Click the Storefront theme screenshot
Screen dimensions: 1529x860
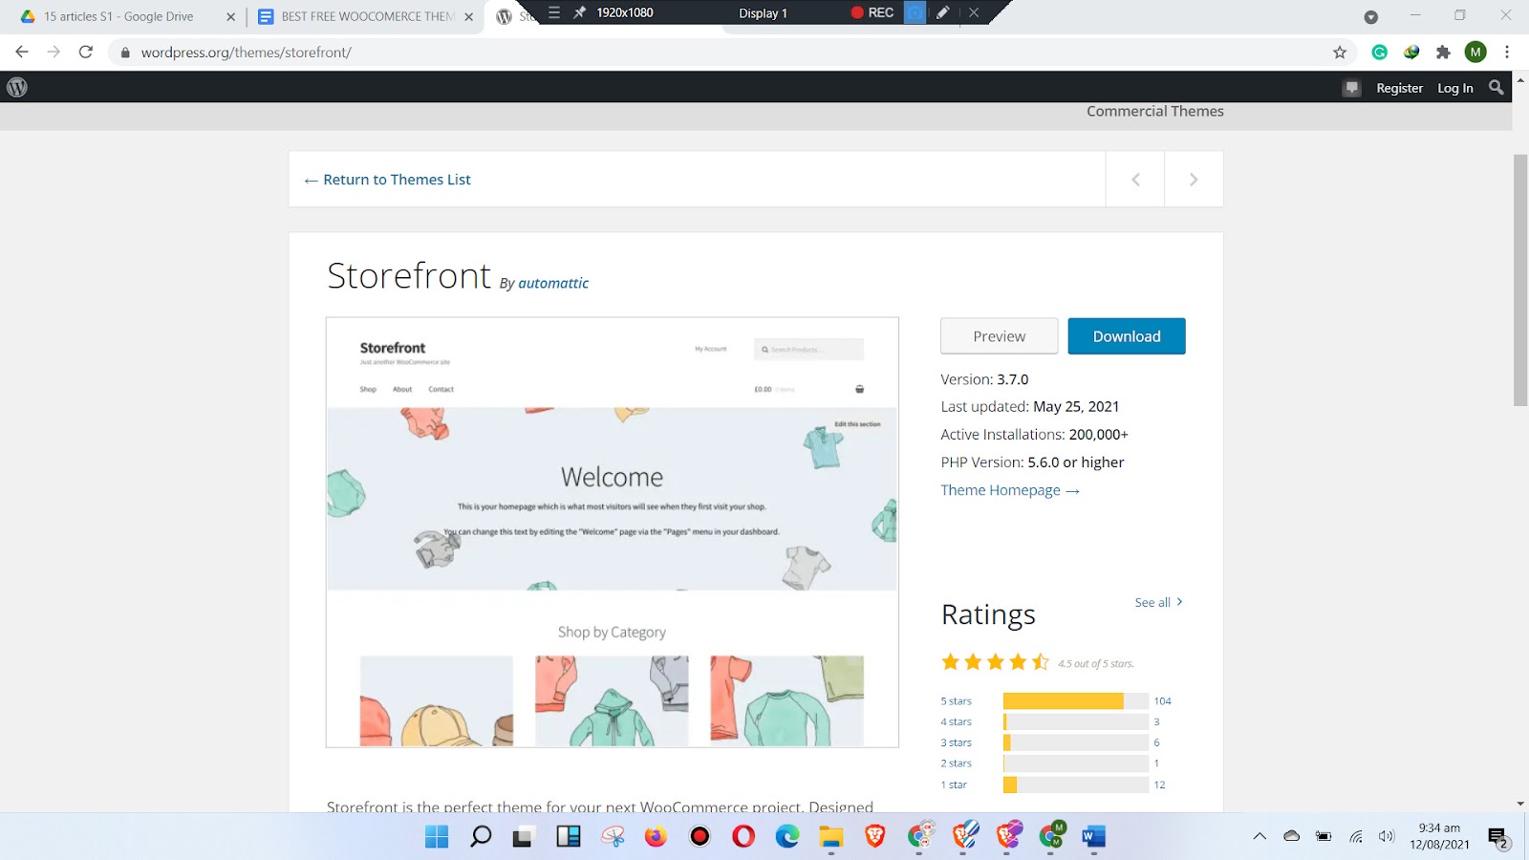point(613,532)
